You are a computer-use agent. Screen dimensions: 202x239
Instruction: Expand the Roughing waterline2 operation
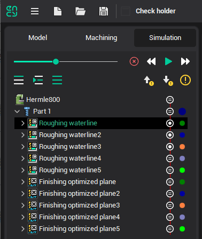(23, 135)
